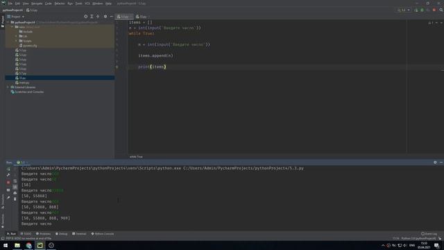Click the Windows Start button
The image size is (444, 250).
tap(6, 245)
